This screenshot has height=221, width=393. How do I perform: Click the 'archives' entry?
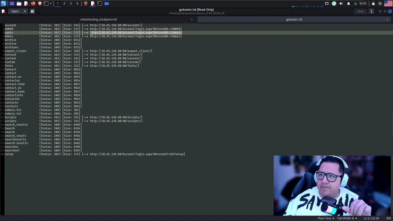(11, 47)
